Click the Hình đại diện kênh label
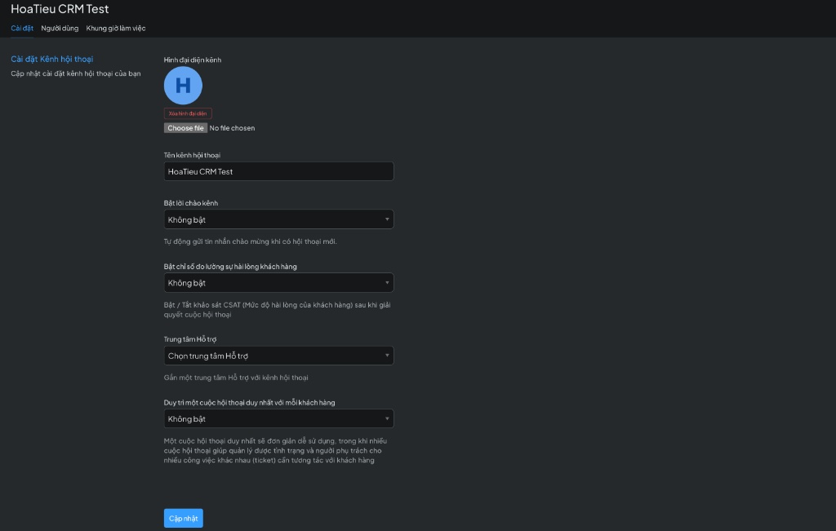This screenshot has width=836, height=531. tap(193, 60)
